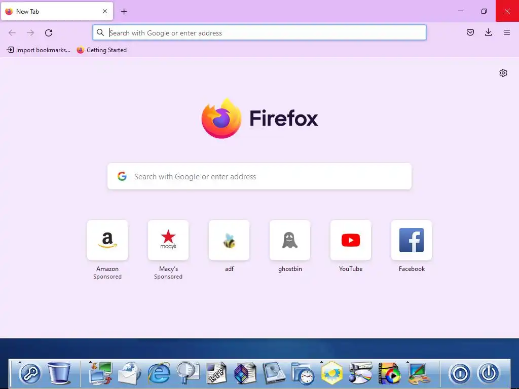Open the yellow hexagon gear icon in dock
This screenshot has height=389, width=519.
pos(331,373)
